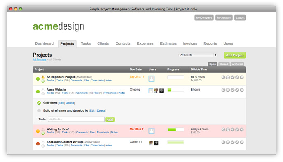Click the green Add to-do button

click(110, 119)
